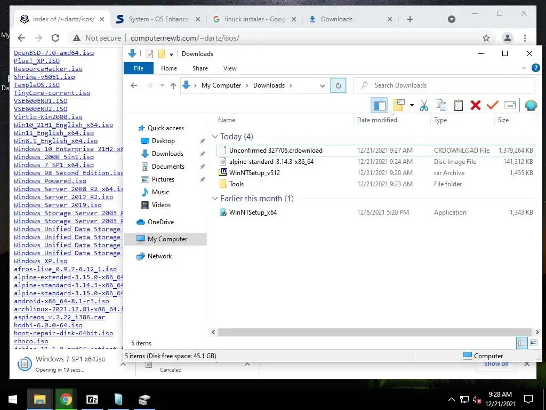Toggle the properties checkbox in title bar
This screenshot has width=546, height=410.
tap(150, 54)
